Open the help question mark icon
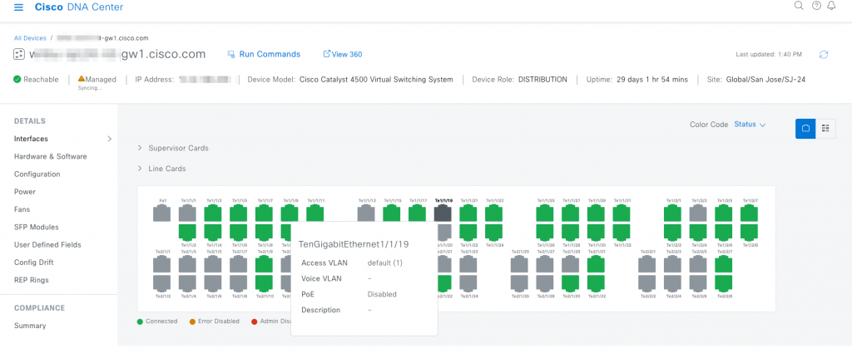The image size is (852, 363). click(x=816, y=7)
